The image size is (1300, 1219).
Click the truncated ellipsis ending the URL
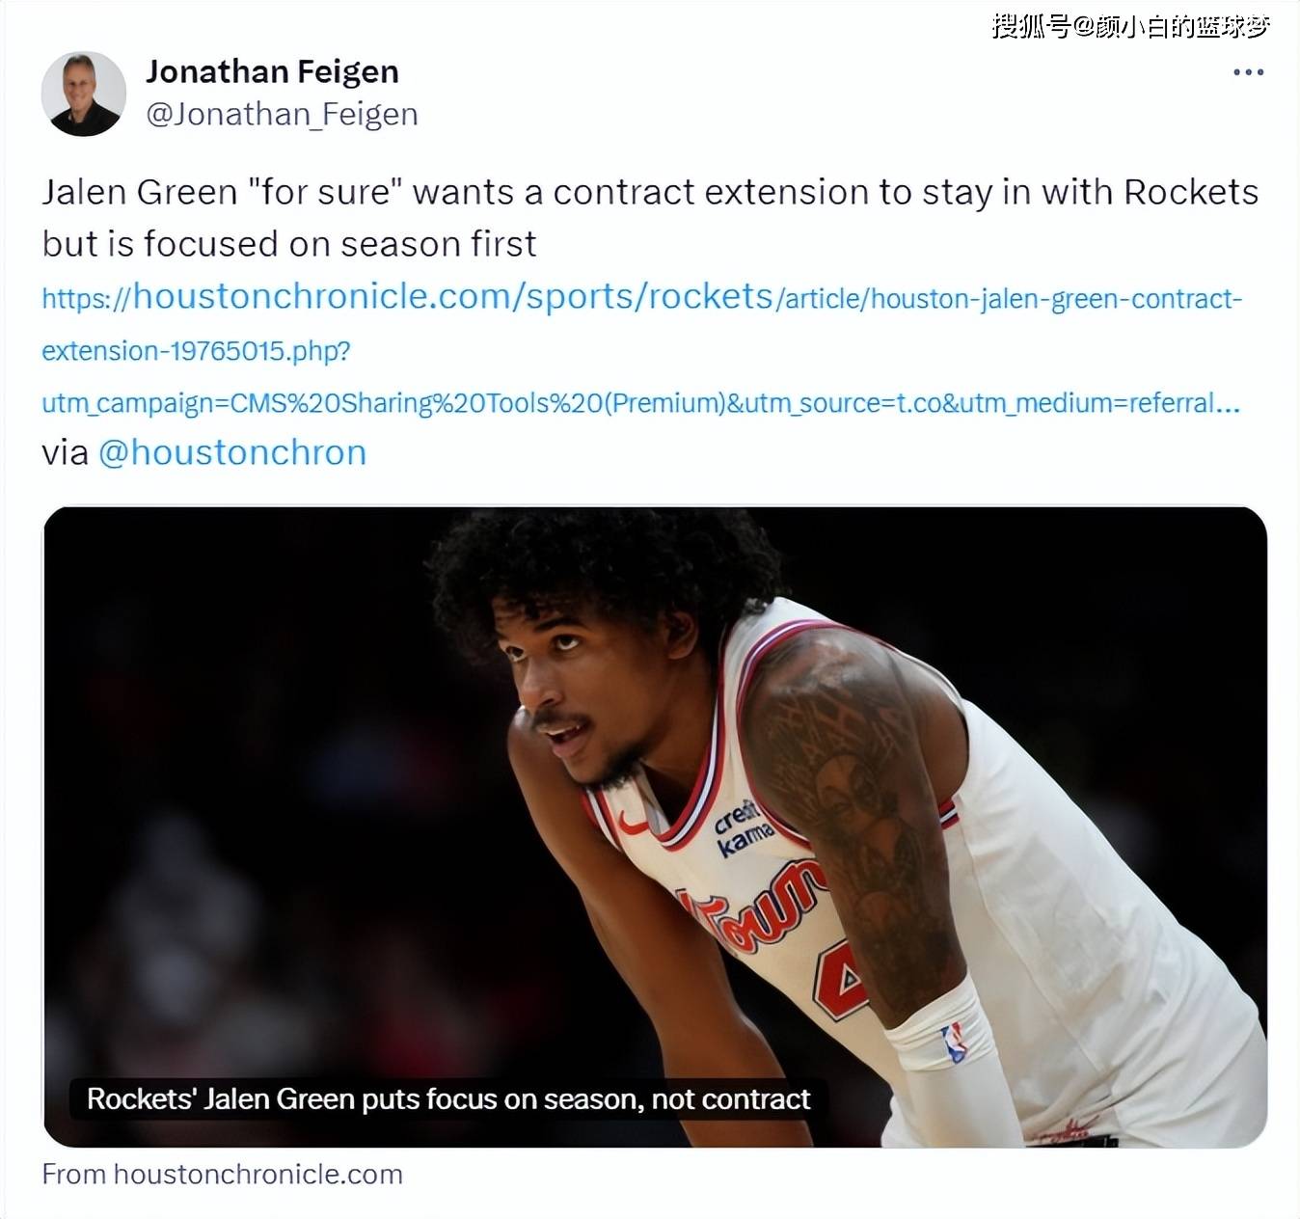1227,405
